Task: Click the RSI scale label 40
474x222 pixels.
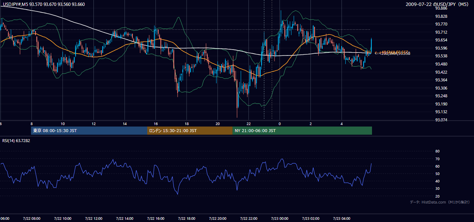Action: 437,181
